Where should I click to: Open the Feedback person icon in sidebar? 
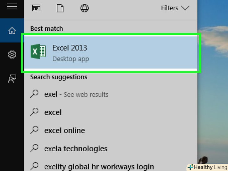click(x=12, y=79)
